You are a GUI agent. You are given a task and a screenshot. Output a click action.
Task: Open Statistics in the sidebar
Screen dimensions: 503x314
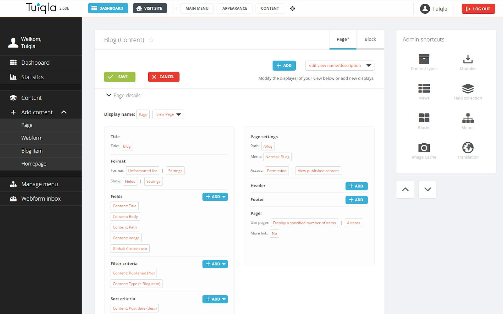[41, 77]
